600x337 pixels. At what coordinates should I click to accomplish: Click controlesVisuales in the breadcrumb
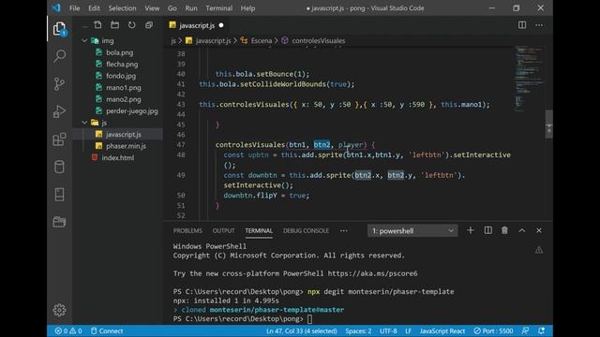(319, 40)
